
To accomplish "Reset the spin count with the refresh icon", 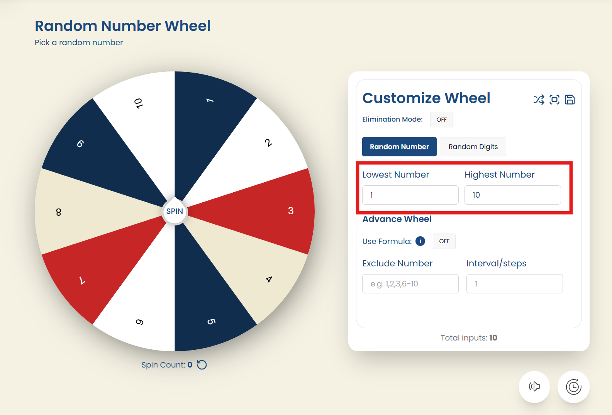I will coord(202,365).
